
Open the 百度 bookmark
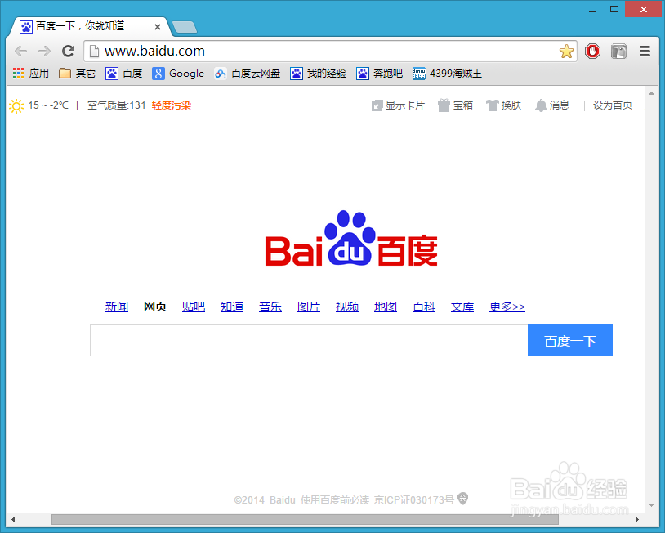123,74
